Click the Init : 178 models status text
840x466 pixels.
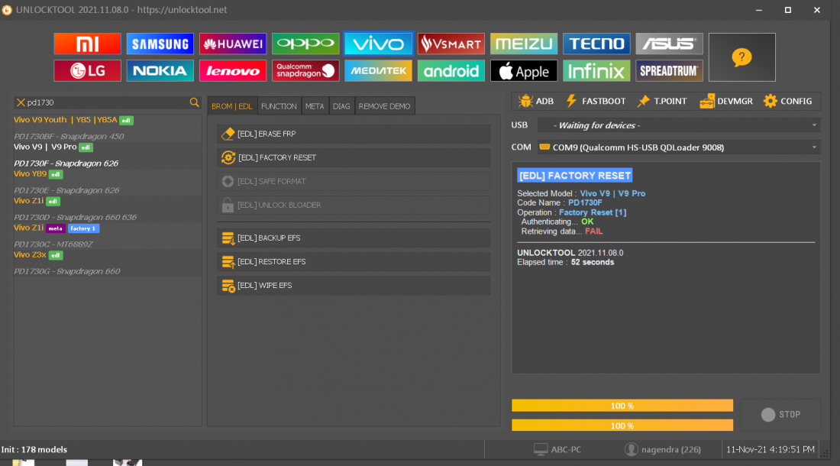[34, 450]
